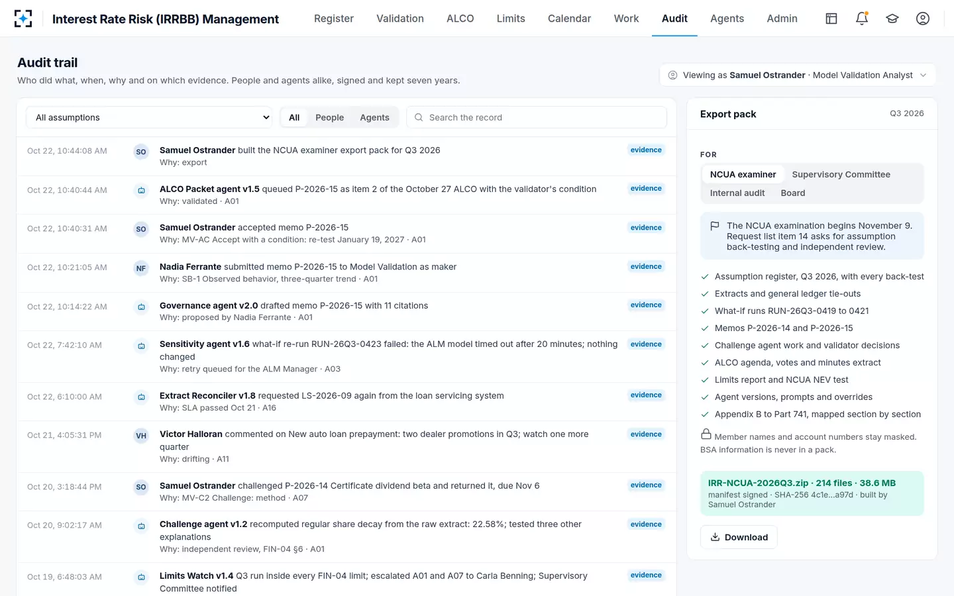The image size is (954, 596).
Task: Click the agent icon beside Governance agent v2.0
Action: 141,307
